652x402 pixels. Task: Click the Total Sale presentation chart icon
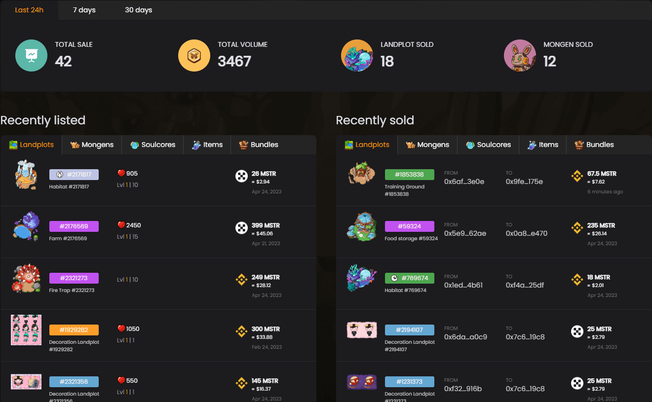(31, 55)
